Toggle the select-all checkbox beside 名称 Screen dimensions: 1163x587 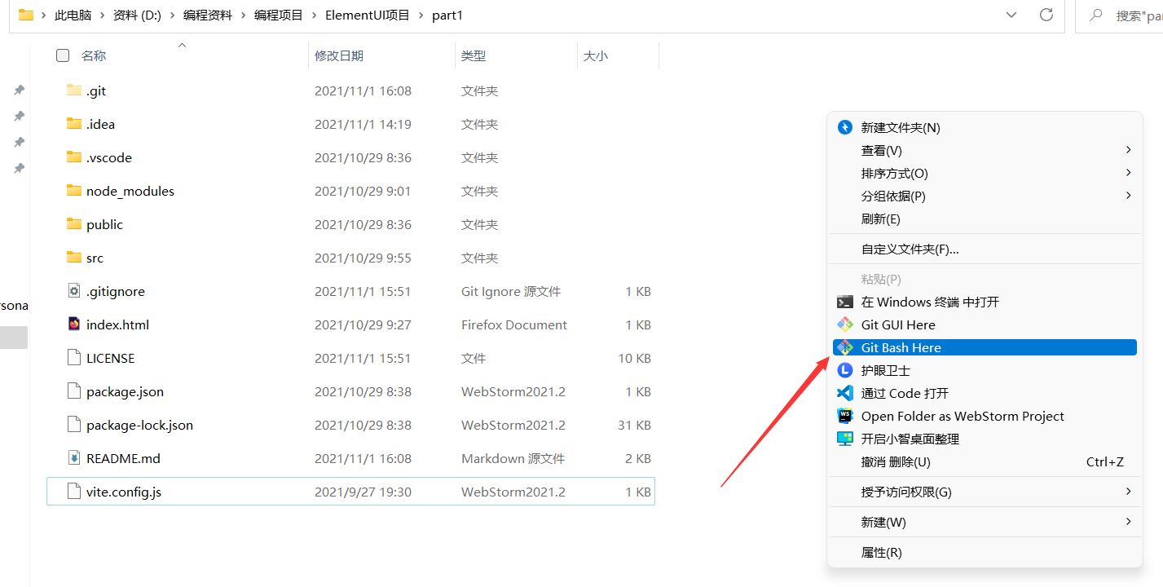tap(63, 55)
